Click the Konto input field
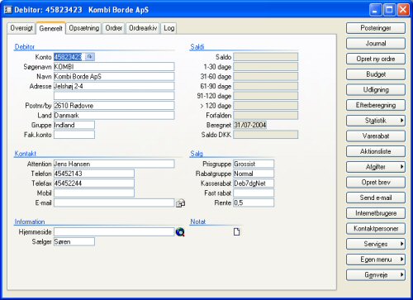Screen dimensions: 413x300 pyautogui.click(x=69, y=57)
